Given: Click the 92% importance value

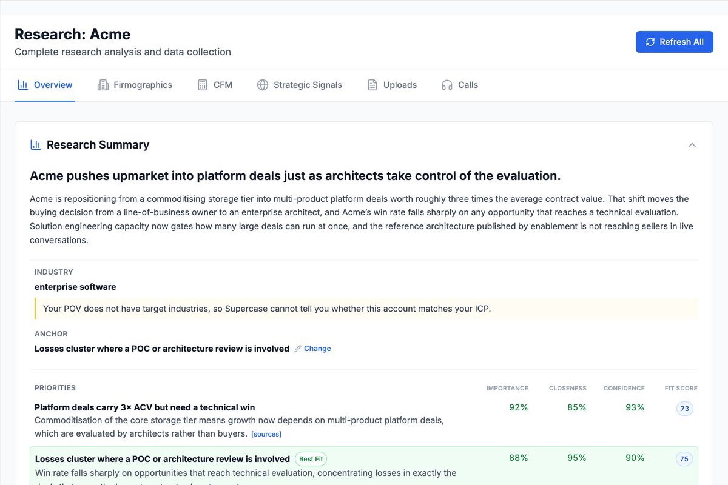Looking at the screenshot, I should [x=519, y=407].
